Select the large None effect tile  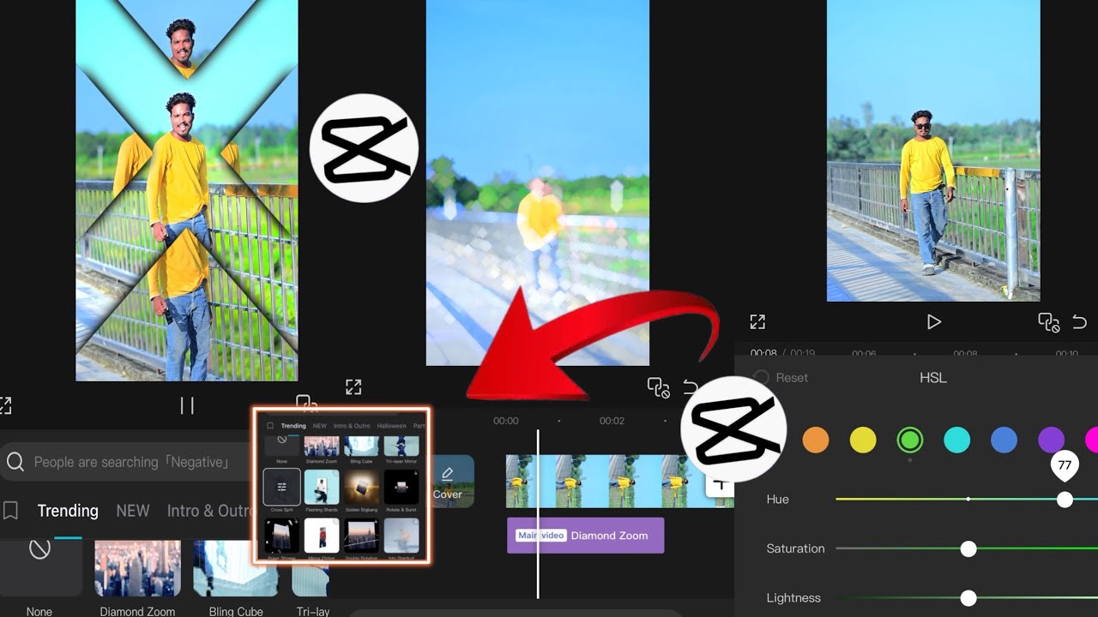tap(39, 567)
